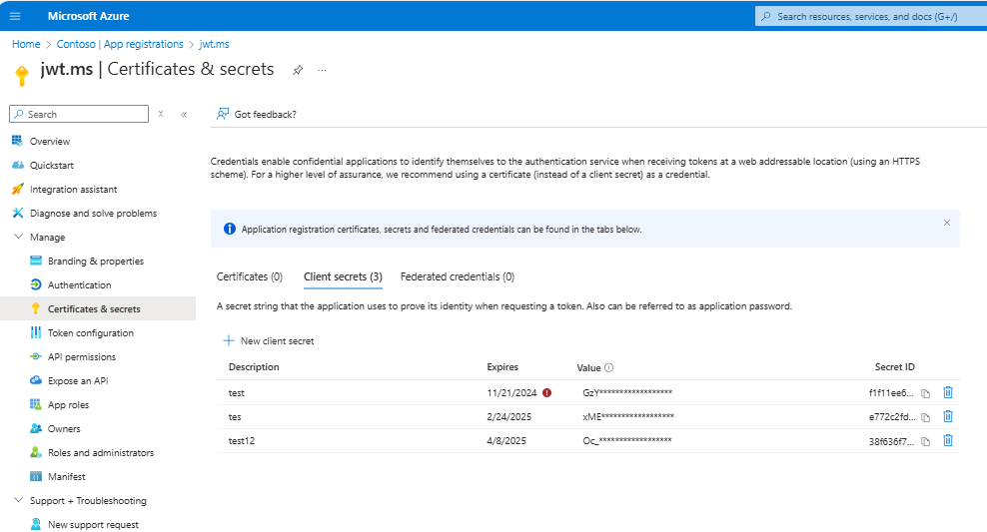The height and width of the screenshot is (532, 987).
Task: Click the Overview grid icon
Action: tap(18, 141)
